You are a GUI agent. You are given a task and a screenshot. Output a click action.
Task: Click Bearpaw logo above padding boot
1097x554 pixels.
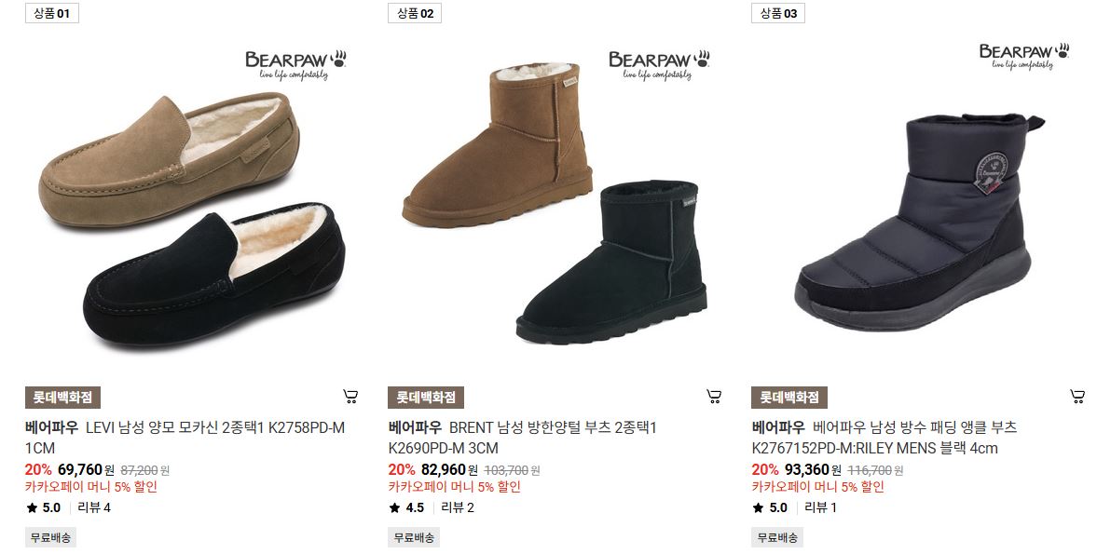pos(1024,56)
